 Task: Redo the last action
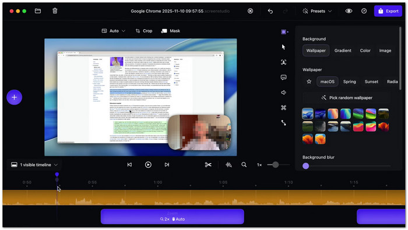pos(285,11)
